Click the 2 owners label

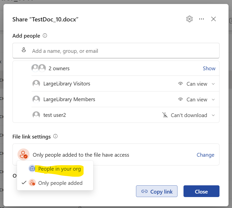(x=59, y=69)
